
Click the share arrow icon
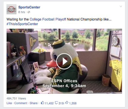click(67, 102)
